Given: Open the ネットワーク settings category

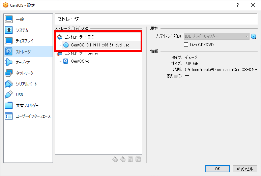Looking at the screenshot, I should (x=28, y=73).
